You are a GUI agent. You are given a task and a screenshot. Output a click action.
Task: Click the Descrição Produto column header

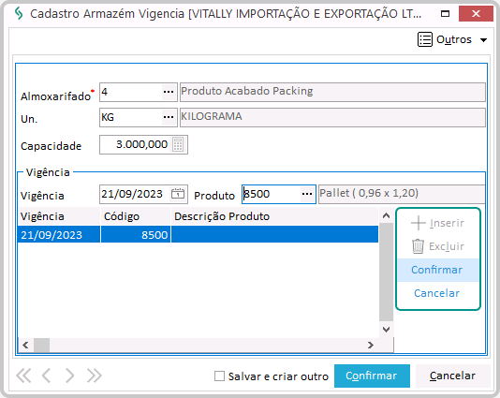tap(274, 216)
